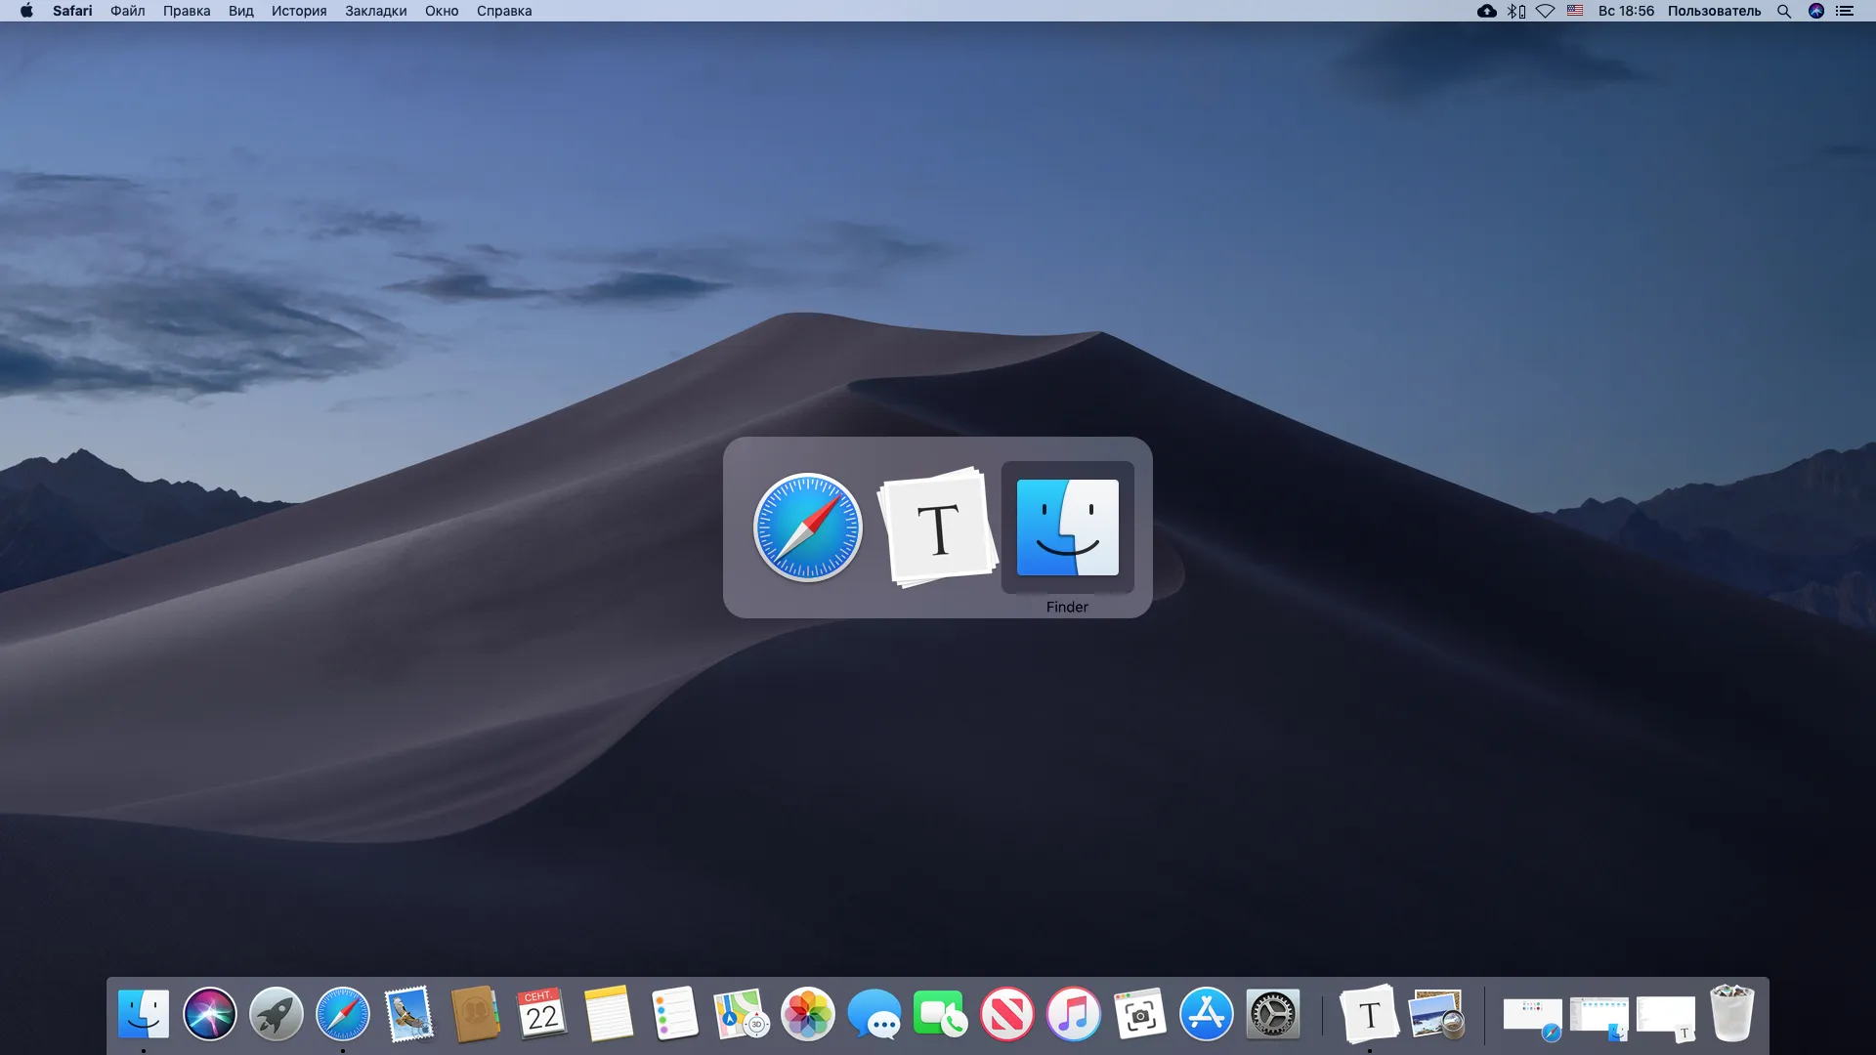Open the Вид menu

(241, 11)
